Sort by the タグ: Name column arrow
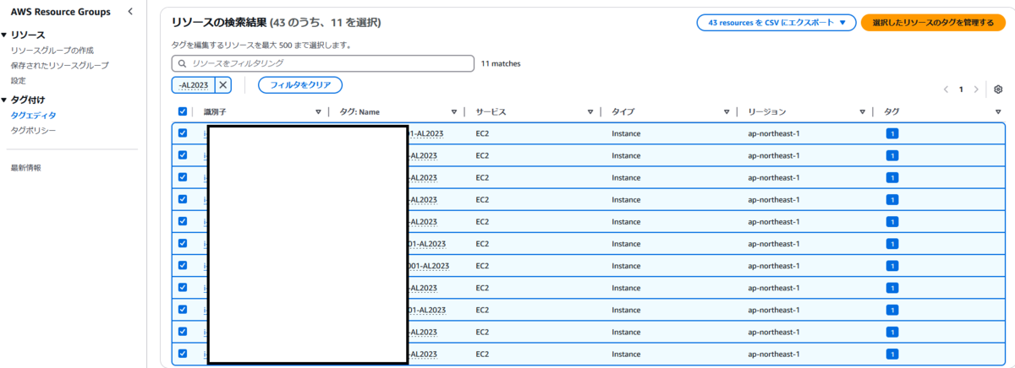 (454, 111)
